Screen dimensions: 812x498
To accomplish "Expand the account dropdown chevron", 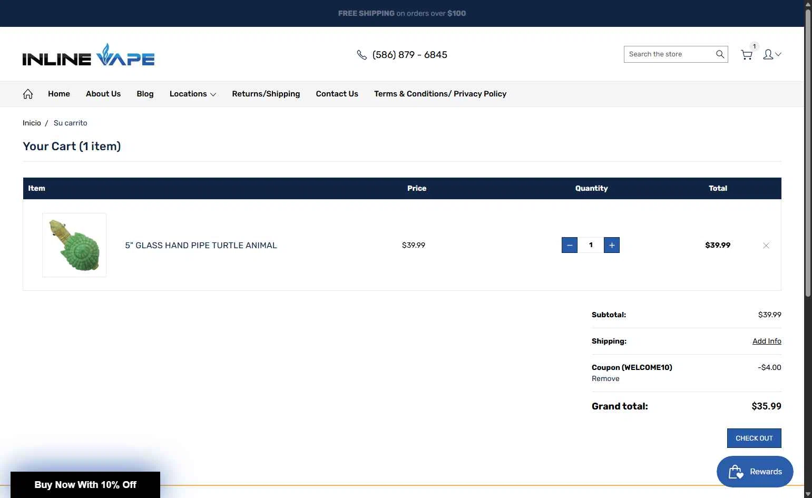I will [x=778, y=54].
